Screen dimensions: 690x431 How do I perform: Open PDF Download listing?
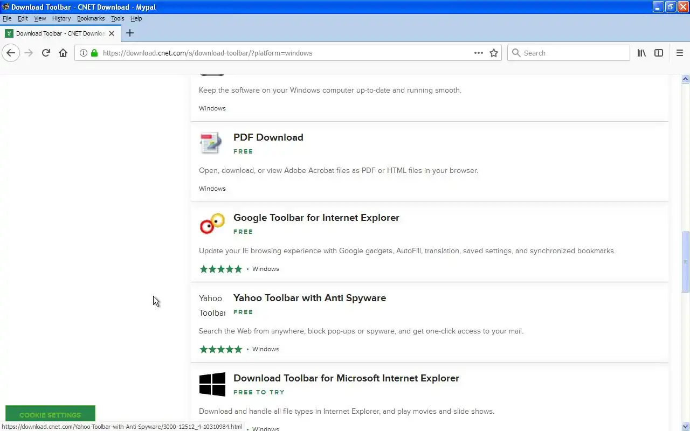(268, 137)
